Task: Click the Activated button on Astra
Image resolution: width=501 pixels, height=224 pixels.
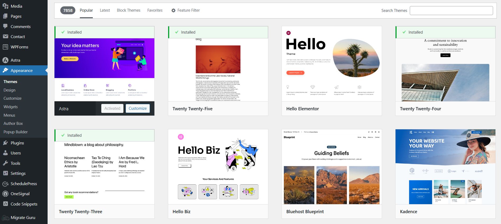Action: [x=112, y=108]
